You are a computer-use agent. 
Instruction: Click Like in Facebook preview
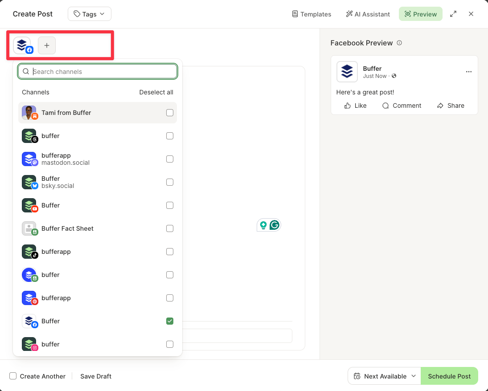point(356,106)
